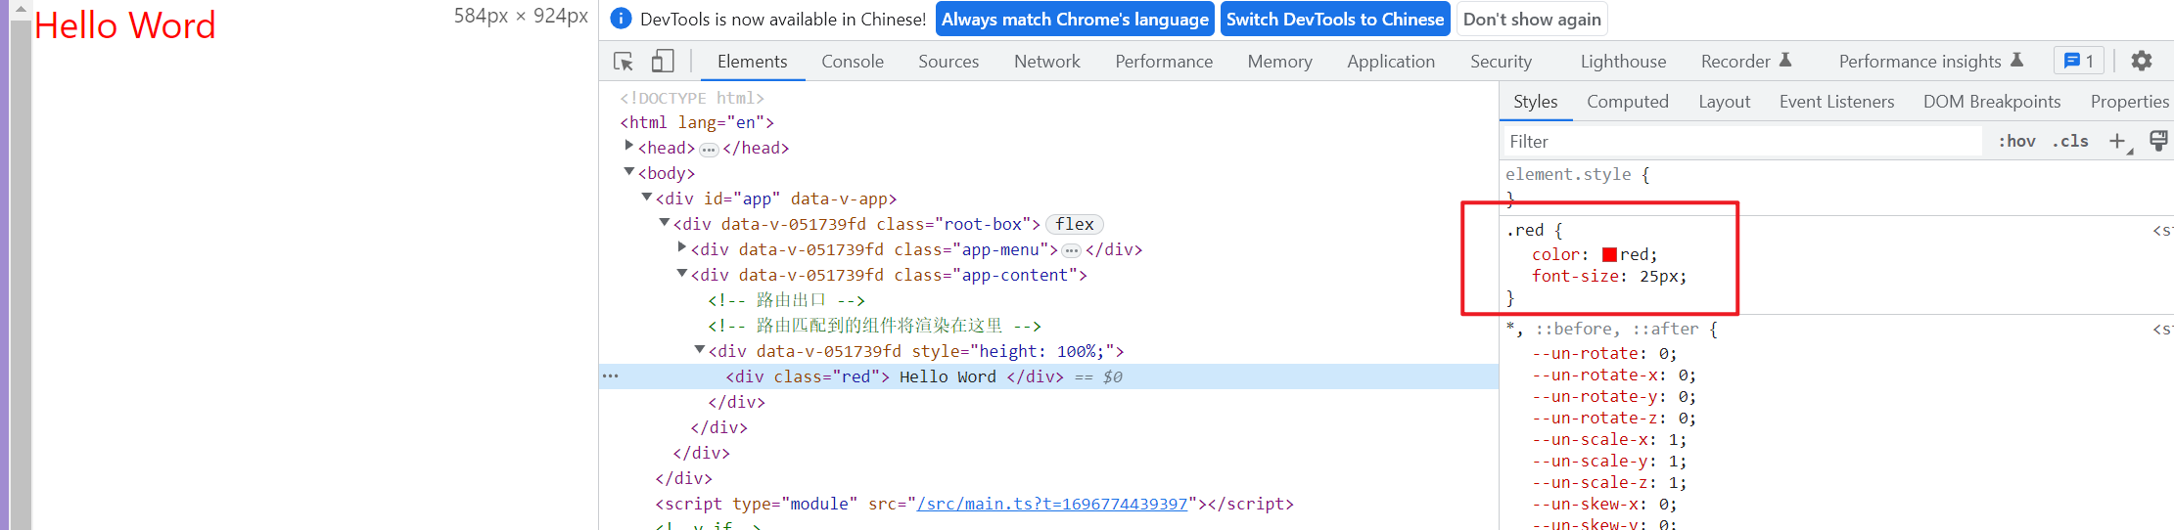Viewport: 2174px width, 530px height.
Task: Select the Computed sidebar tab
Action: click(x=1628, y=102)
